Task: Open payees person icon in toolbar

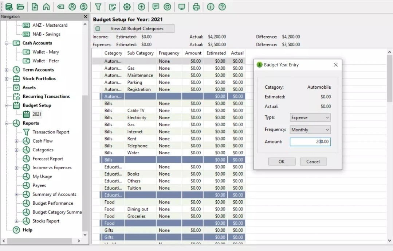Action: (x=72, y=7)
